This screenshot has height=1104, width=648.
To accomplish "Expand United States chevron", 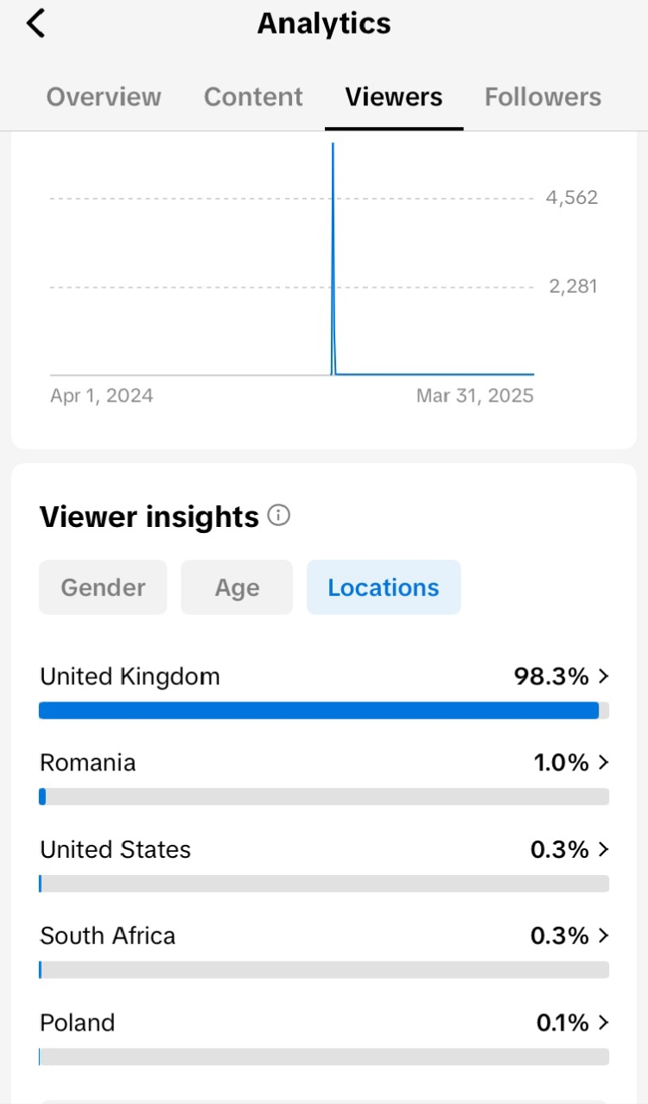I will click(x=603, y=849).
